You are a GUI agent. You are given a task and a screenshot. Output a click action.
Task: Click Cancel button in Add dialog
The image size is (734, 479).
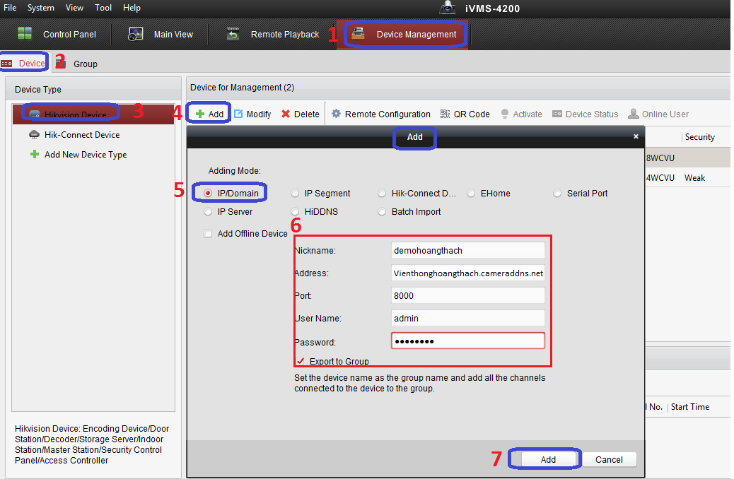[x=609, y=459]
